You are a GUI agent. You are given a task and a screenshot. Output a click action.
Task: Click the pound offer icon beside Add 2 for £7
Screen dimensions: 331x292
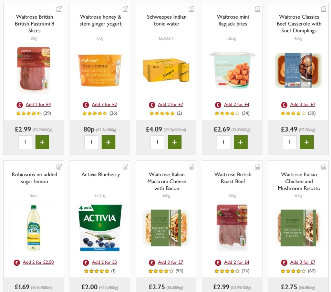(x=152, y=104)
